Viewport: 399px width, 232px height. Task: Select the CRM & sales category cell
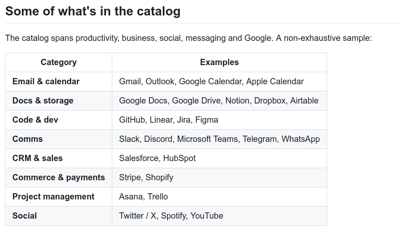[x=58, y=158]
